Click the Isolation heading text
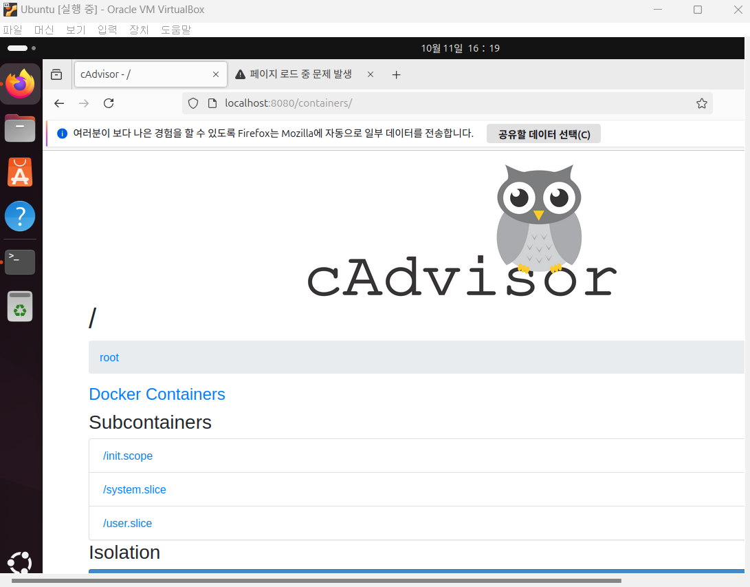750x587 pixels. click(x=124, y=553)
